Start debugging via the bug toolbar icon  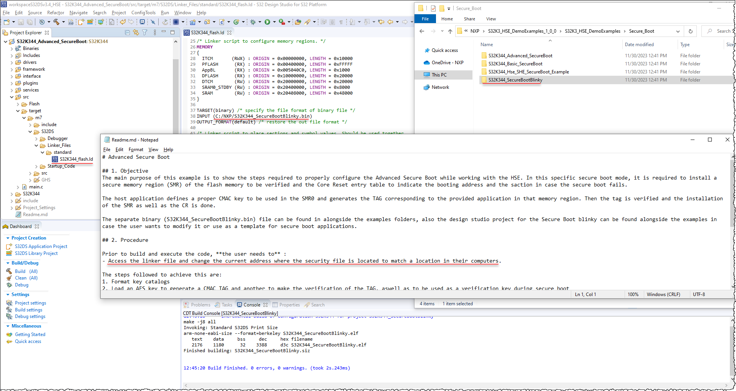(x=253, y=22)
